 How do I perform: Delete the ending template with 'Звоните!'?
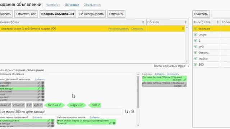[x=114, y=123]
